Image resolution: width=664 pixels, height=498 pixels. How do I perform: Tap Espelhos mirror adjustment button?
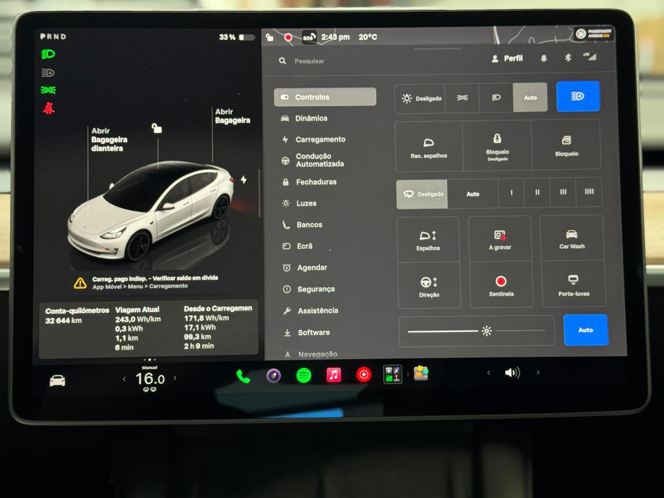click(428, 240)
